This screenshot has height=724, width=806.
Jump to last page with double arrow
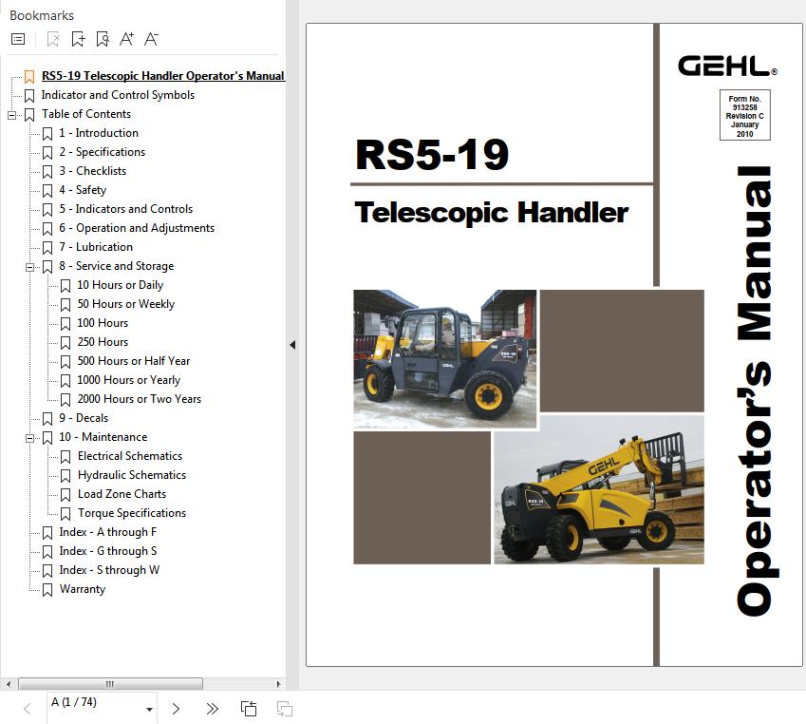[x=212, y=709]
